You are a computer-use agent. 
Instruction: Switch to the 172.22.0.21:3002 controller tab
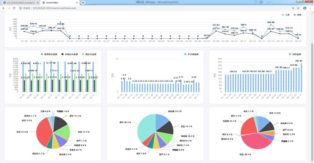point(19,3)
